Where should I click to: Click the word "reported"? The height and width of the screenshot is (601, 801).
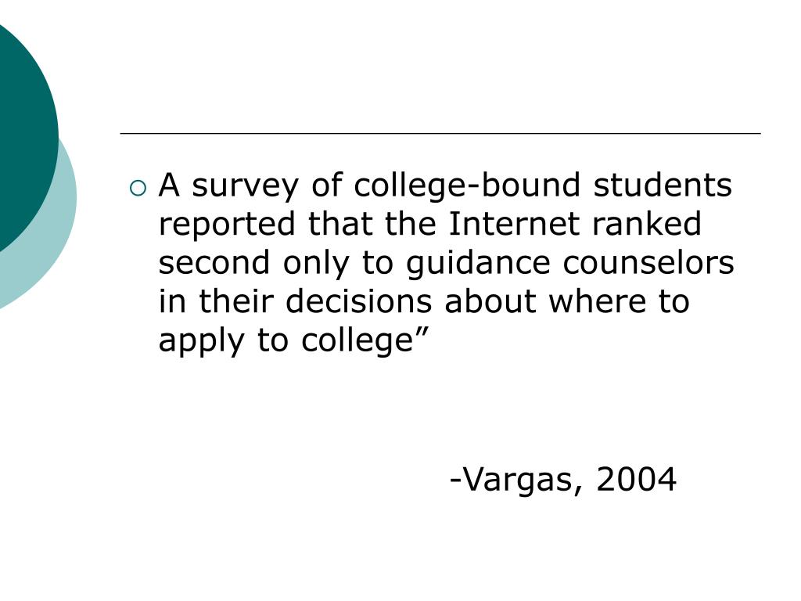pyautogui.click(x=227, y=225)
